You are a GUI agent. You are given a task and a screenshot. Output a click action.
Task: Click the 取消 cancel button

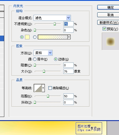[108, 15]
